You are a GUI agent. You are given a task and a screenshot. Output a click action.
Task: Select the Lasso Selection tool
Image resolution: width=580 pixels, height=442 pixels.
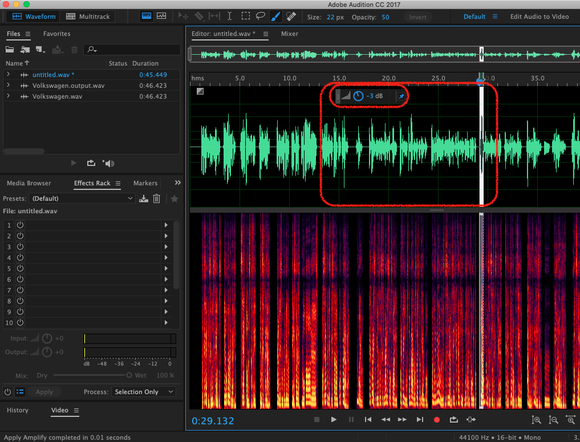click(260, 17)
